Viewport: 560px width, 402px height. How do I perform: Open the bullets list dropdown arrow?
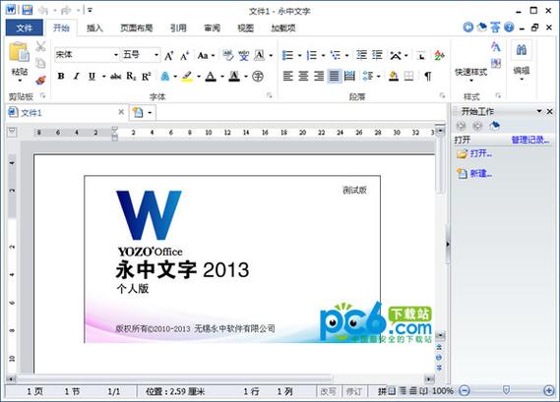[299, 56]
